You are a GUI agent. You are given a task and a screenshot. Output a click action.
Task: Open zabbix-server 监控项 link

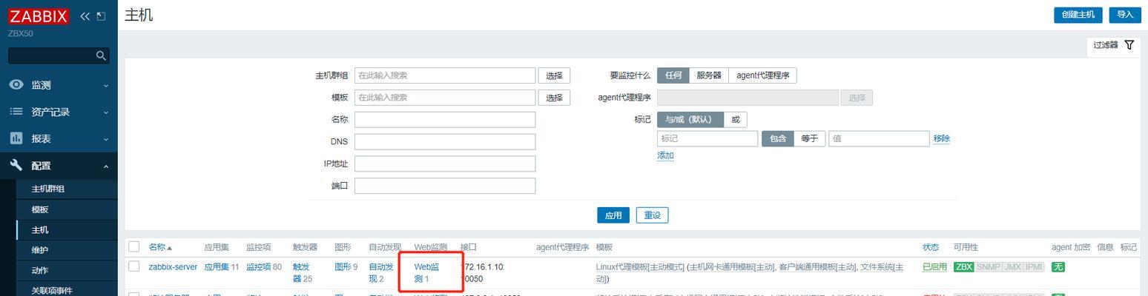(x=259, y=267)
